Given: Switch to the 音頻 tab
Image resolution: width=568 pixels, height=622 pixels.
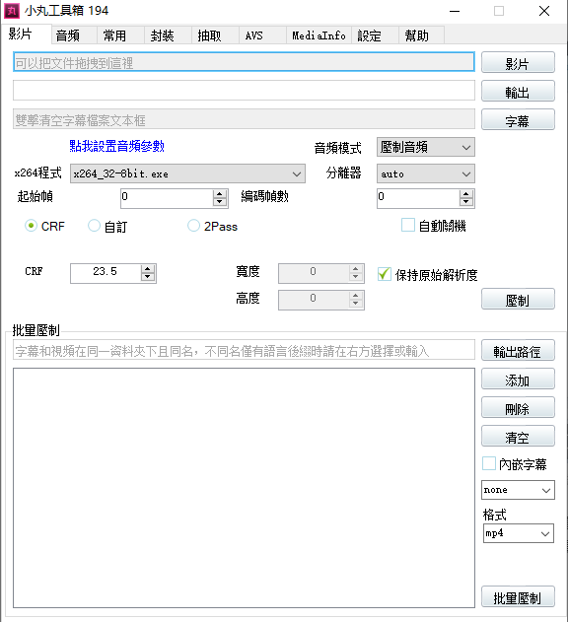Looking at the screenshot, I should coord(68,35).
